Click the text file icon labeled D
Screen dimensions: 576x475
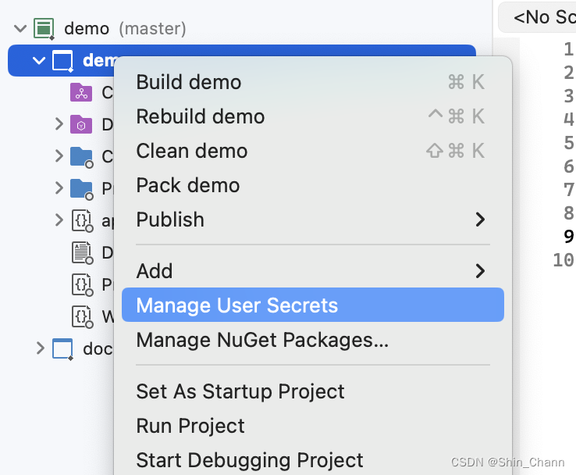tap(80, 252)
